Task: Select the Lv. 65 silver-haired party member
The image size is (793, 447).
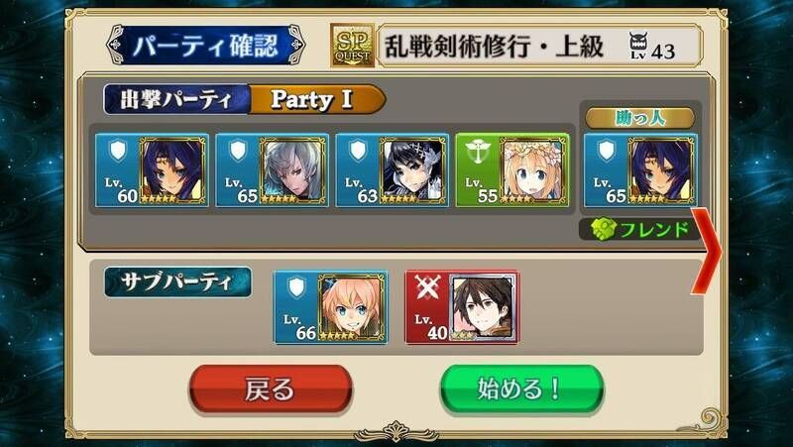Action: tap(272, 169)
